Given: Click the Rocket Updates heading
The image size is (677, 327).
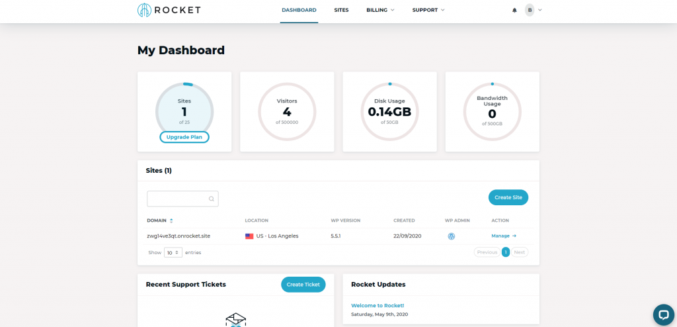Looking at the screenshot, I should pos(378,285).
